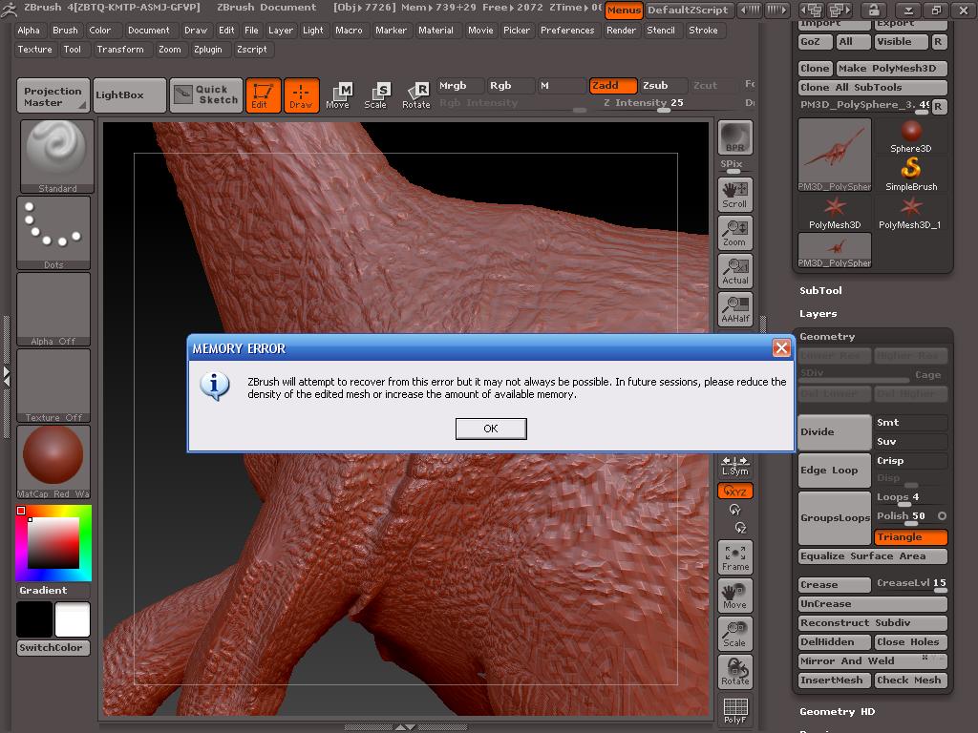Open the Standard brush selector

click(56, 157)
